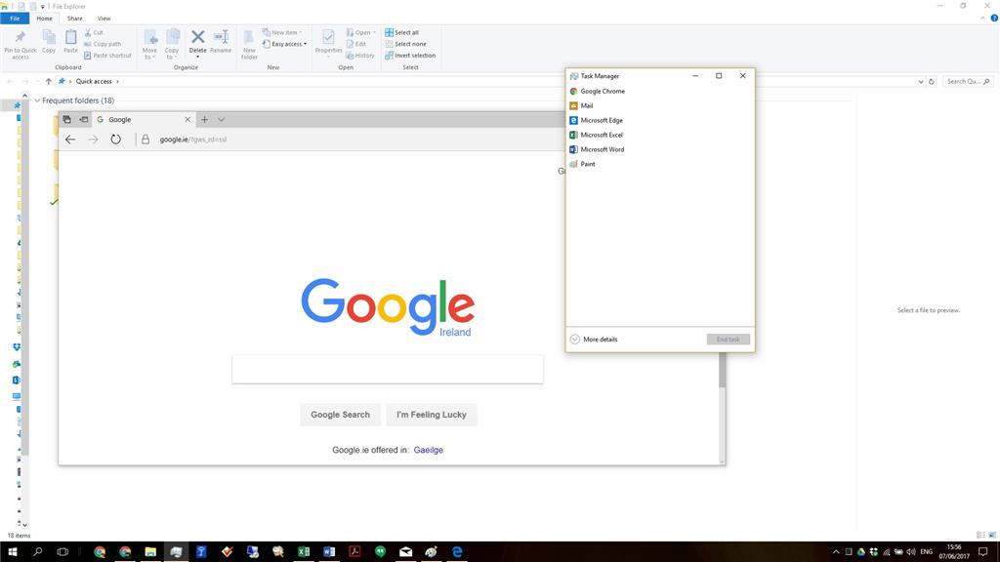Click the Mail envelope icon on taskbar

pyautogui.click(x=405, y=552)
